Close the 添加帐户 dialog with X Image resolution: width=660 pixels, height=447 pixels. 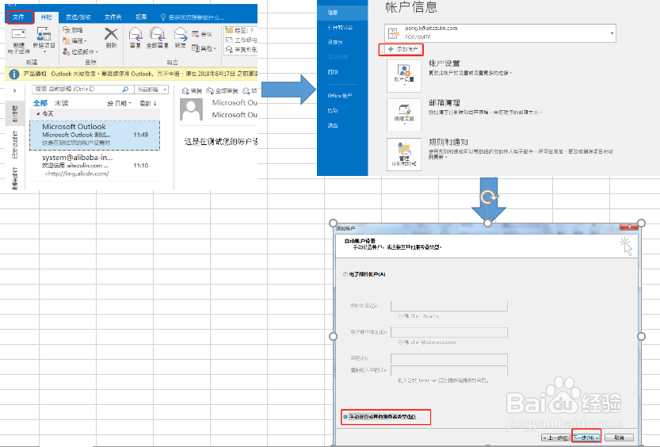click(x=629, y=227)
